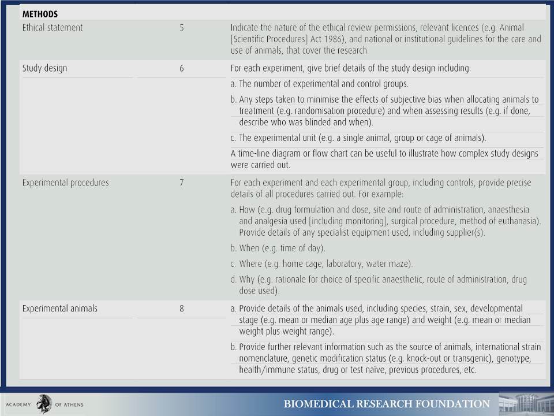Select point b on source of animals
Viewport: 554px width, 416px height.
coord(386,358)
